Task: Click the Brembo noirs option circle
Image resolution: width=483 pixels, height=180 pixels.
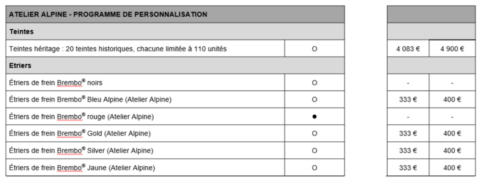Action: pos(314,83)
